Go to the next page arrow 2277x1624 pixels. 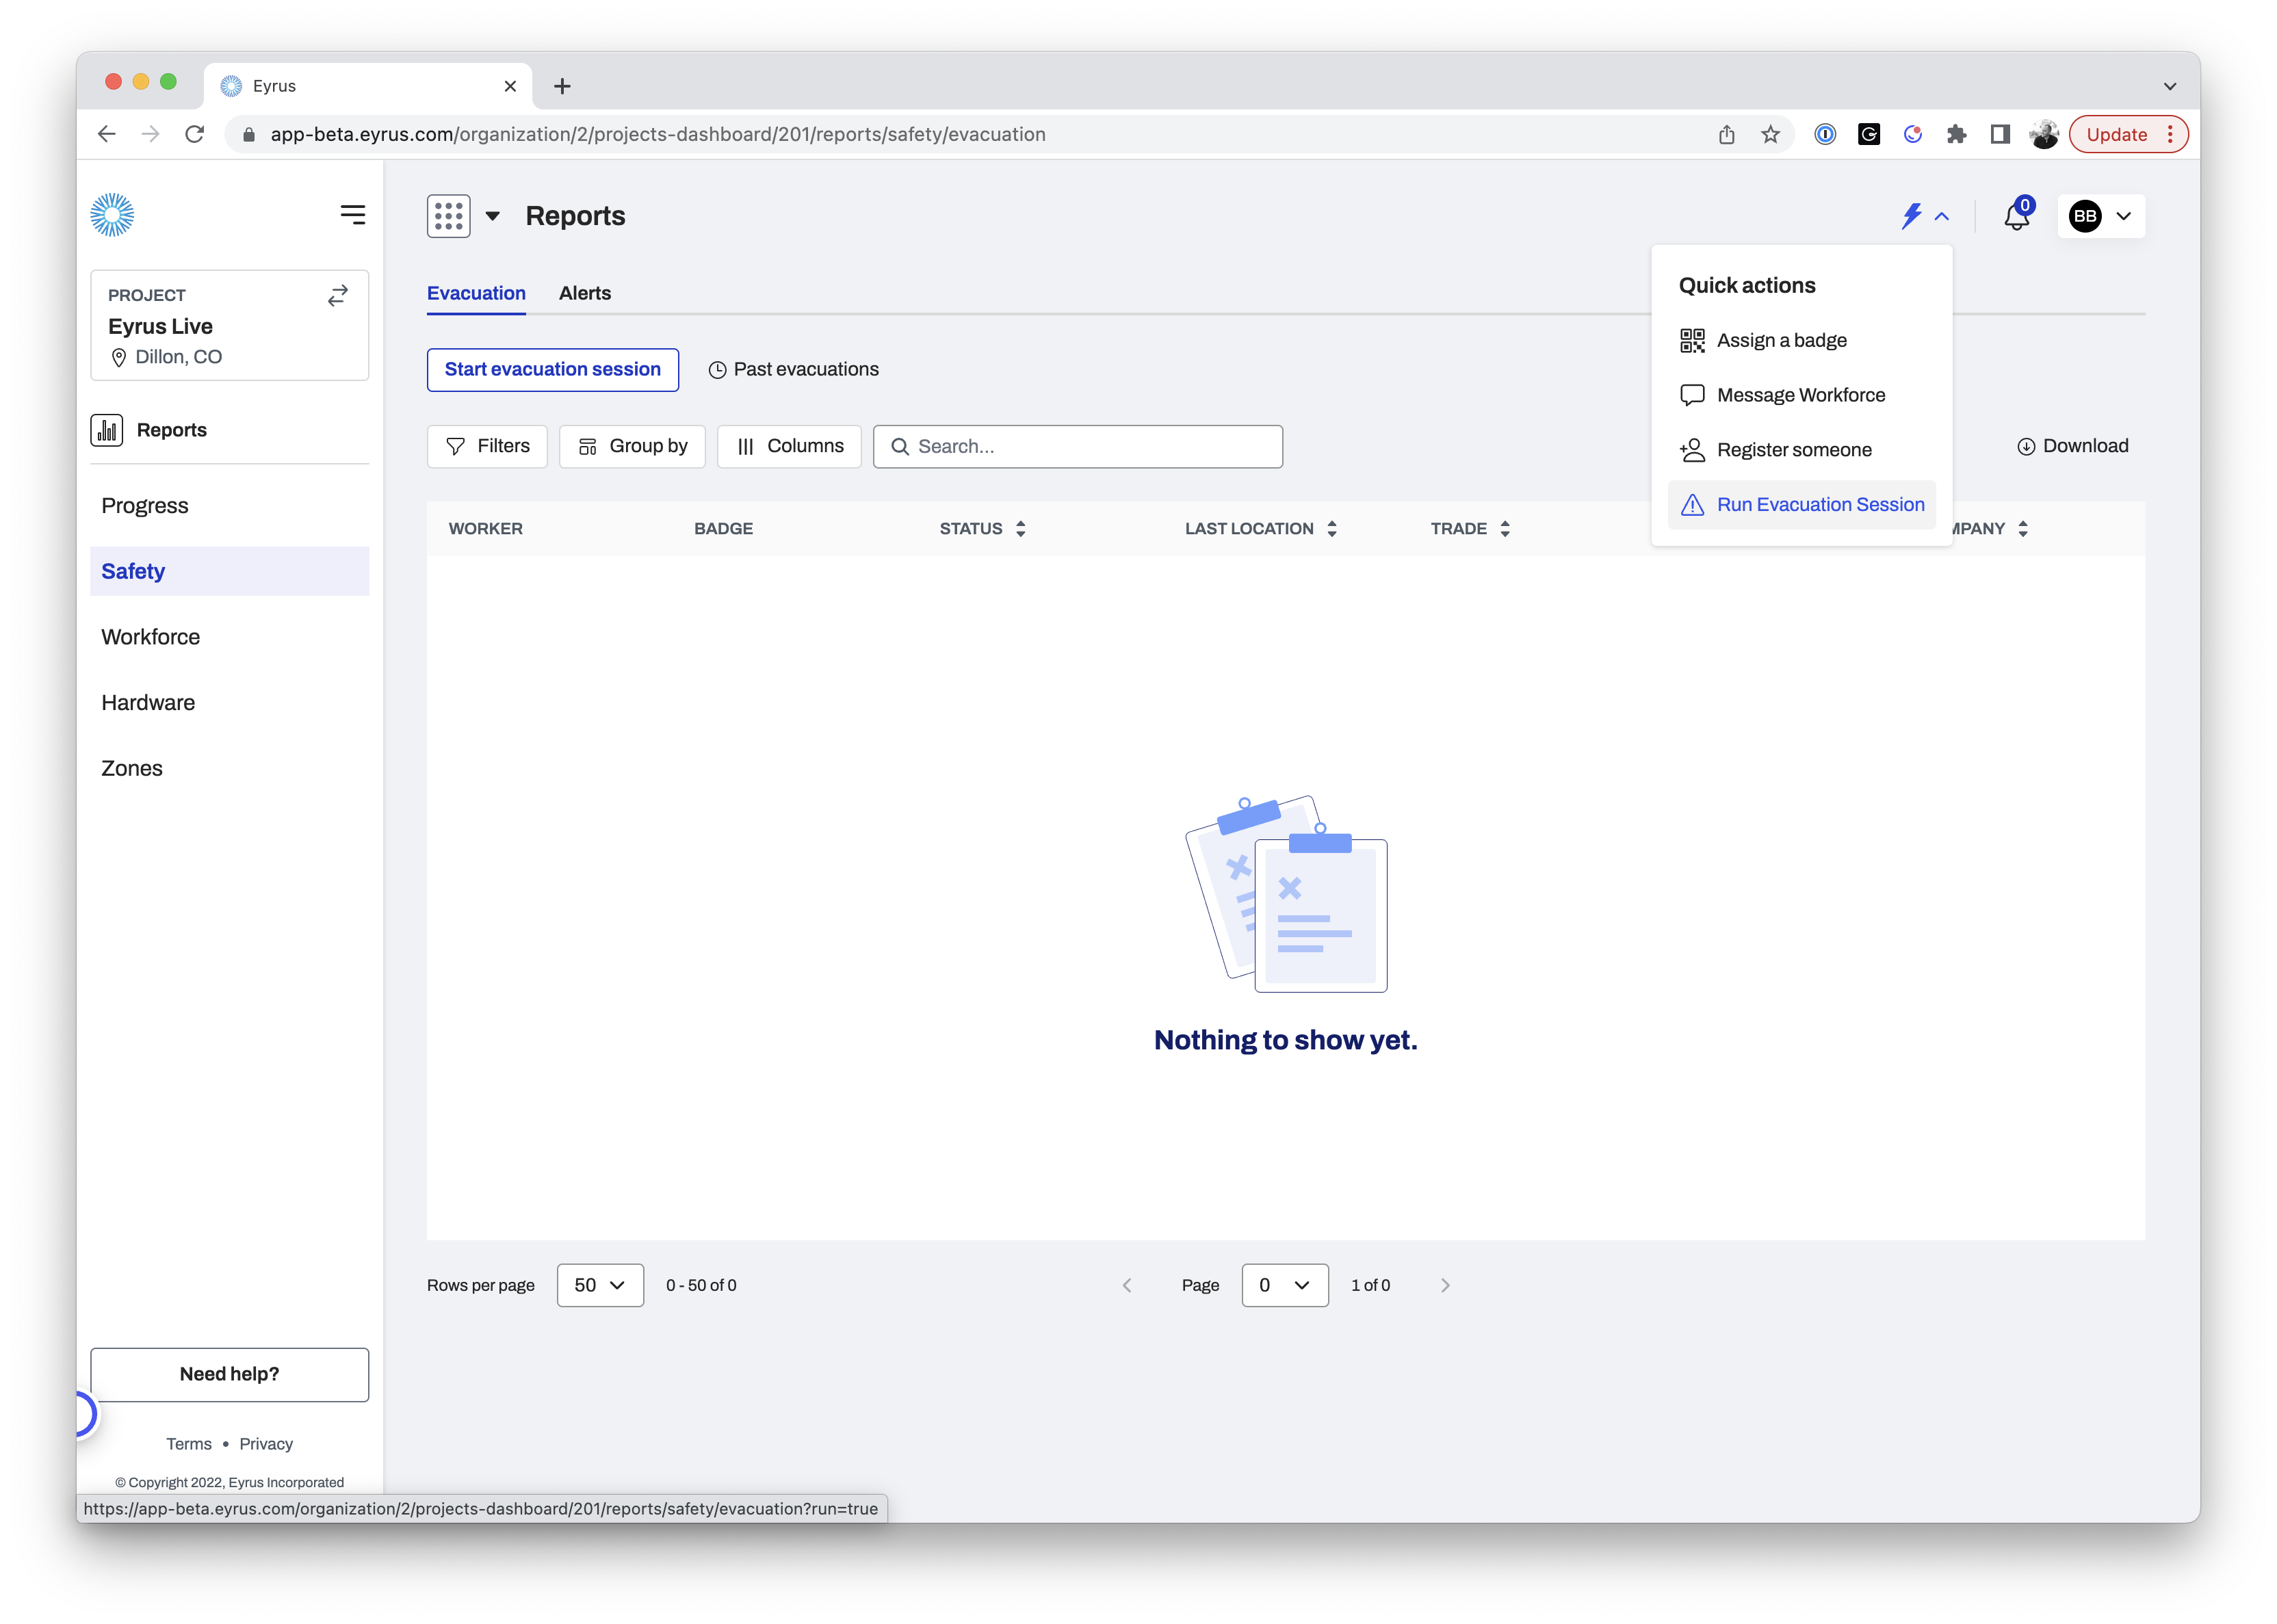[x=1445, y=1285]
